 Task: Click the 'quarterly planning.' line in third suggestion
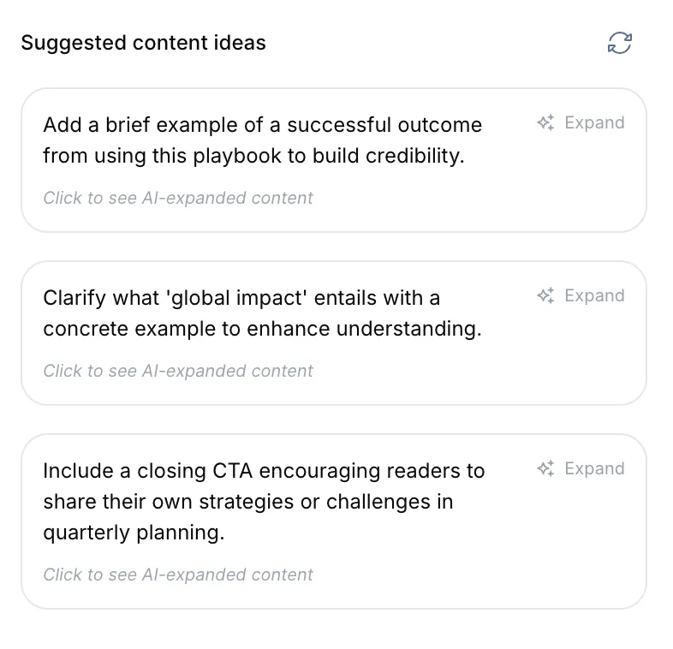tap(134, 533)
